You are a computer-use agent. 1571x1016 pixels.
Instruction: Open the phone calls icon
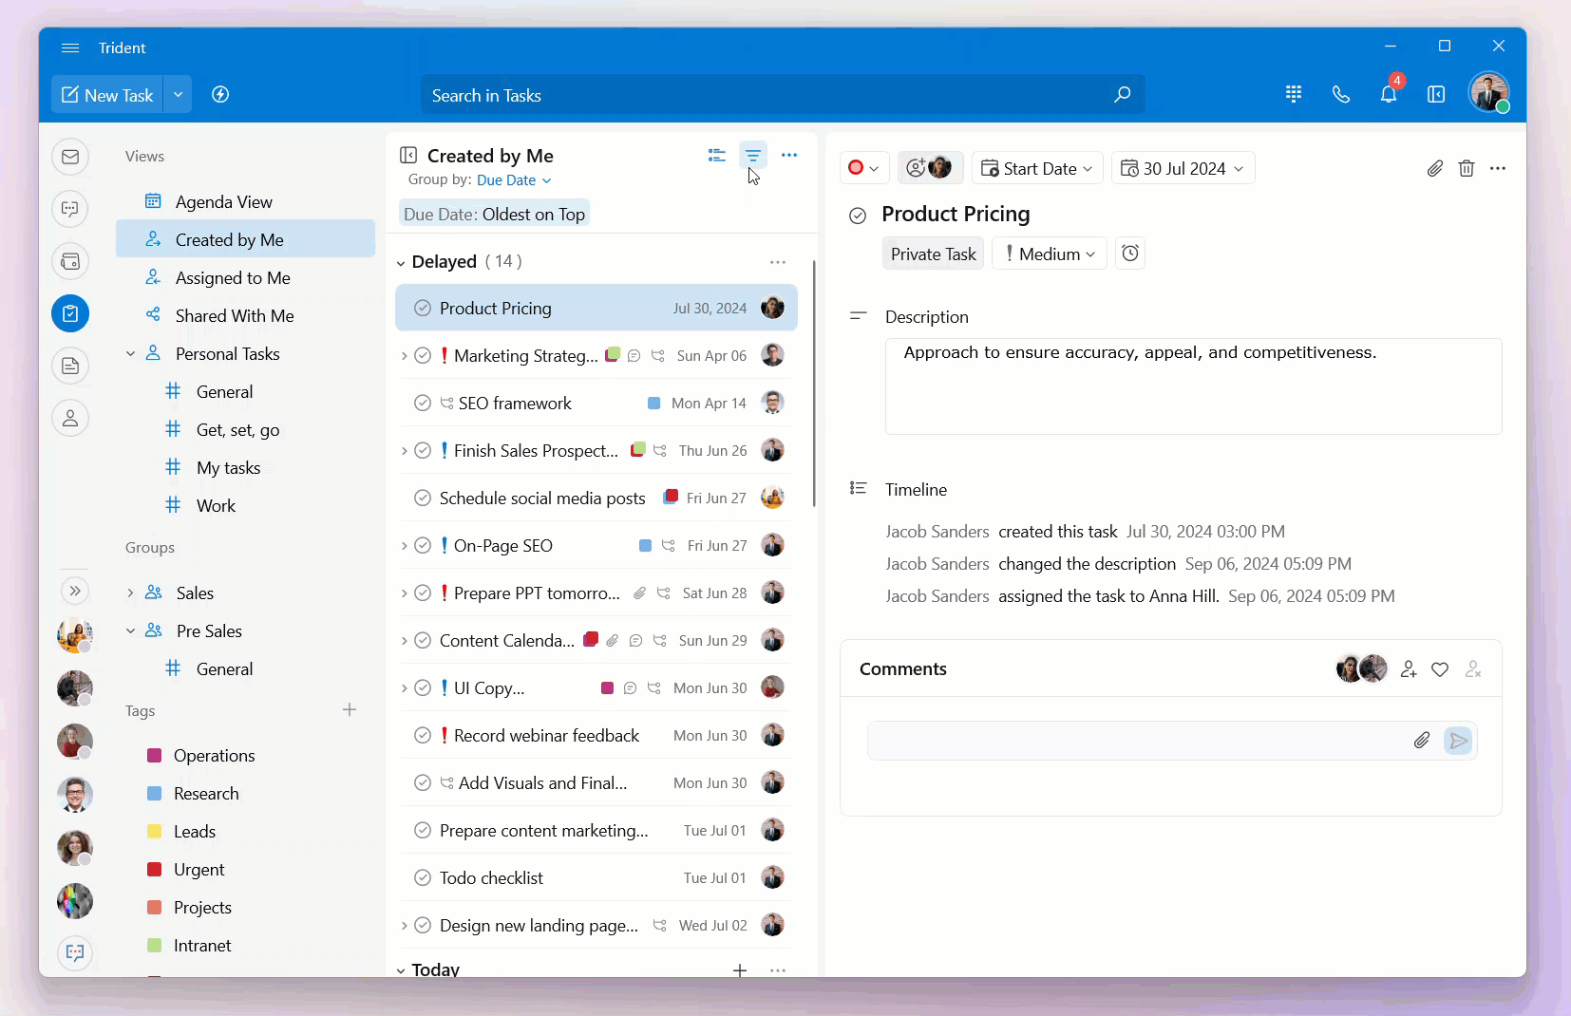(1341, 94)
